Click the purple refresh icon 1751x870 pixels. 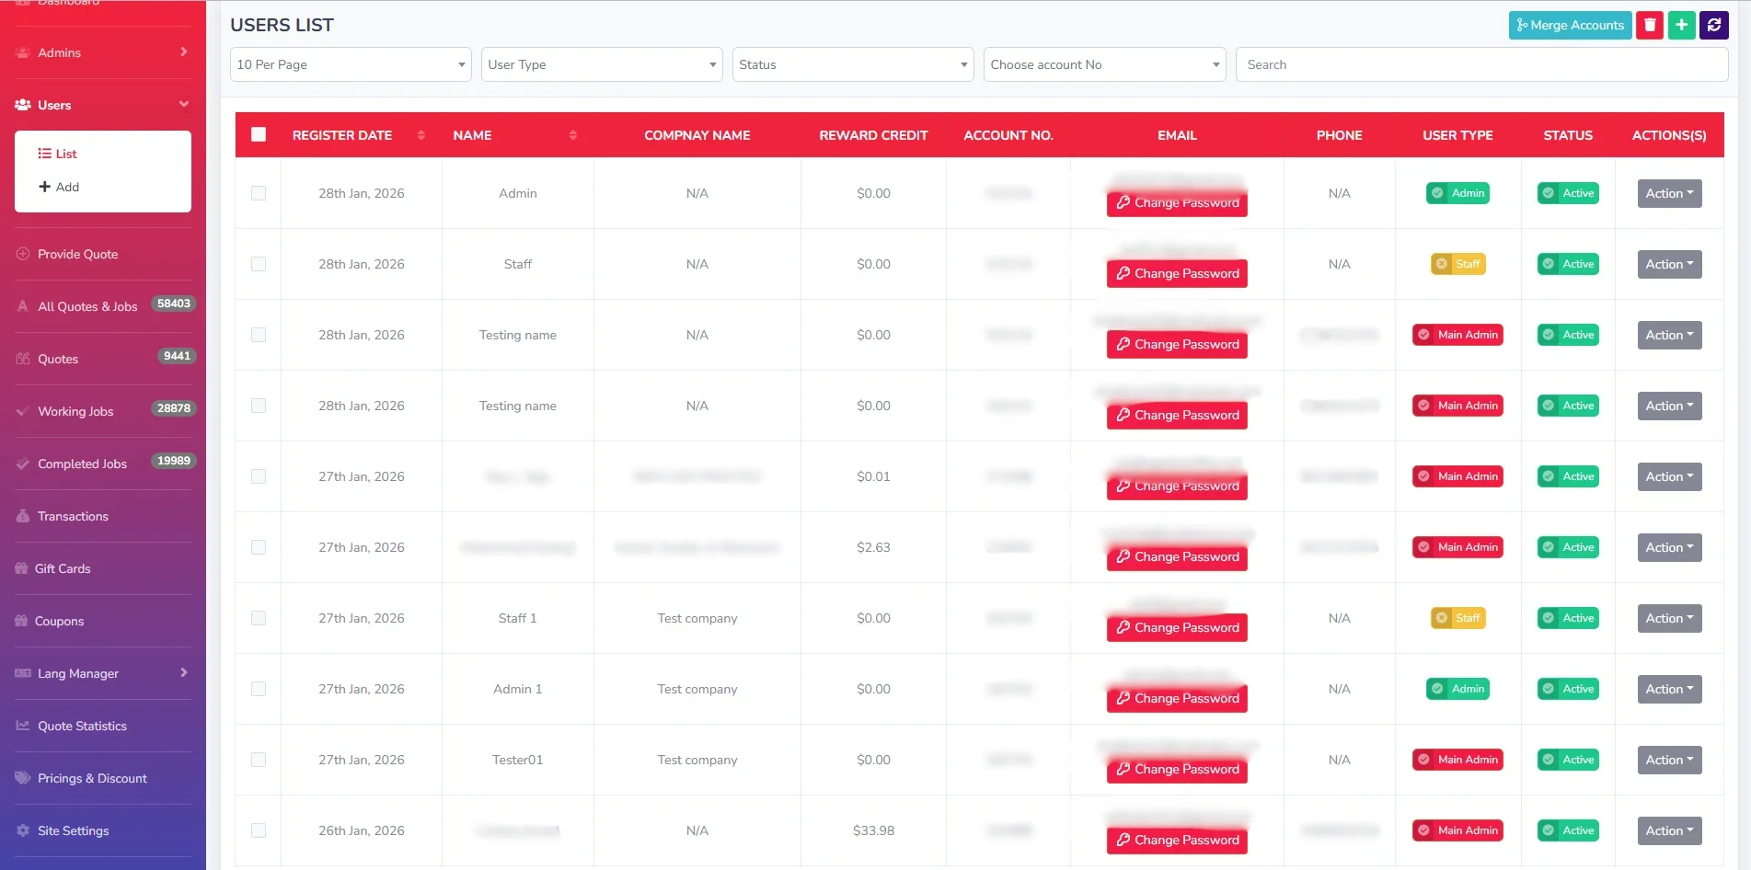click(1713, 25)
